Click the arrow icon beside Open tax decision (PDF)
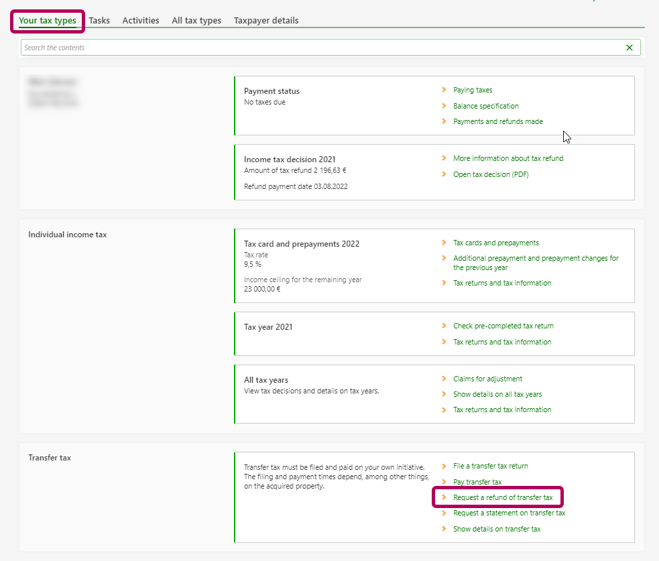The image size is (659, 561). 444,174
